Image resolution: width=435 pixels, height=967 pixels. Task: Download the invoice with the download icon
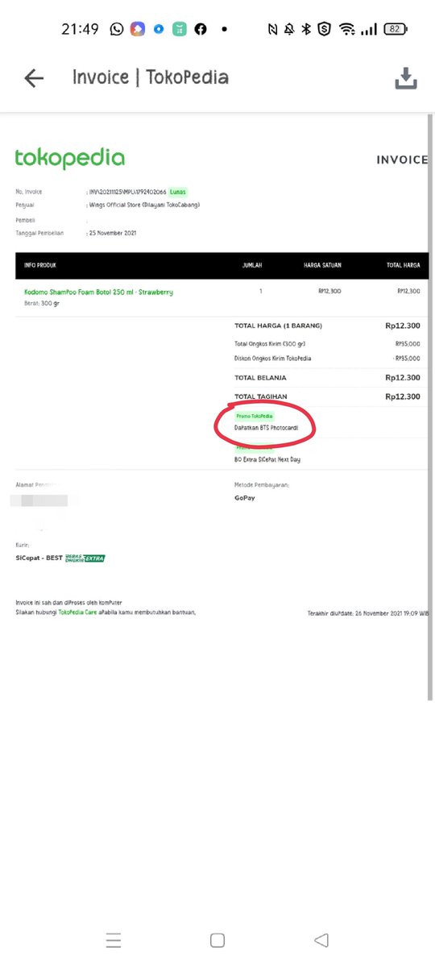(x=406, y=78)
